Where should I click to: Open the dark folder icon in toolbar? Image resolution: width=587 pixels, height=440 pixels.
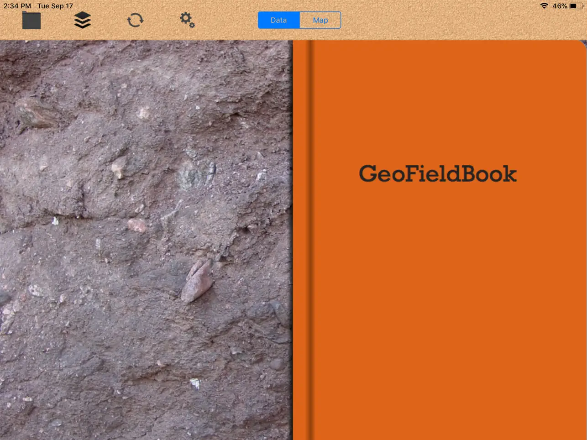pos(31,21)
